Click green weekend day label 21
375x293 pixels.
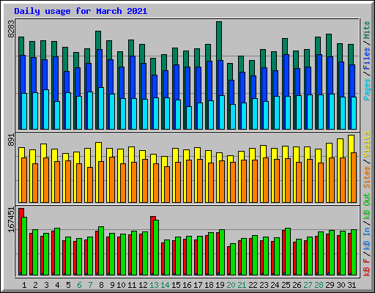[242, 285]
